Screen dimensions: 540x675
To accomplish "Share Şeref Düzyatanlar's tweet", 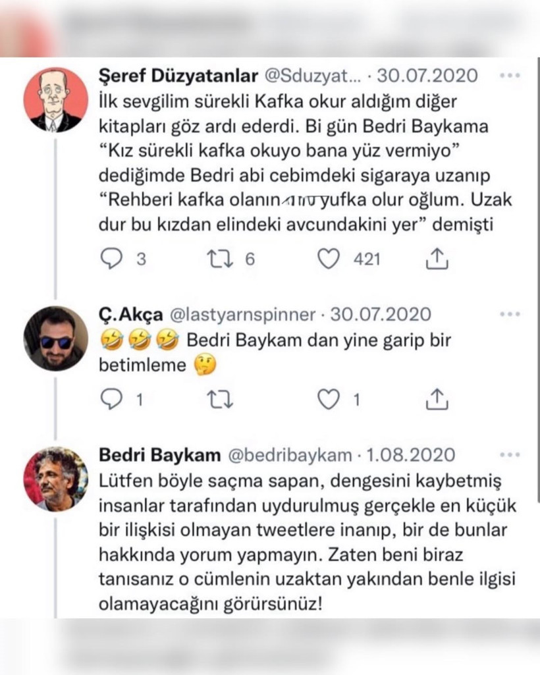I will click(x=437, y=259).
